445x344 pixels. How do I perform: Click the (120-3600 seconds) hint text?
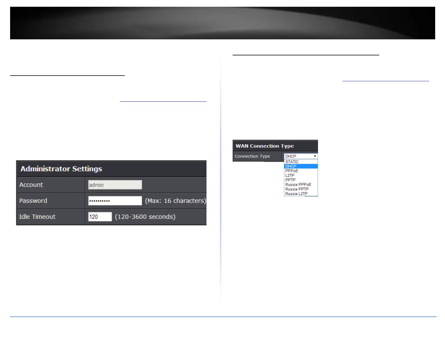point(145,217)
